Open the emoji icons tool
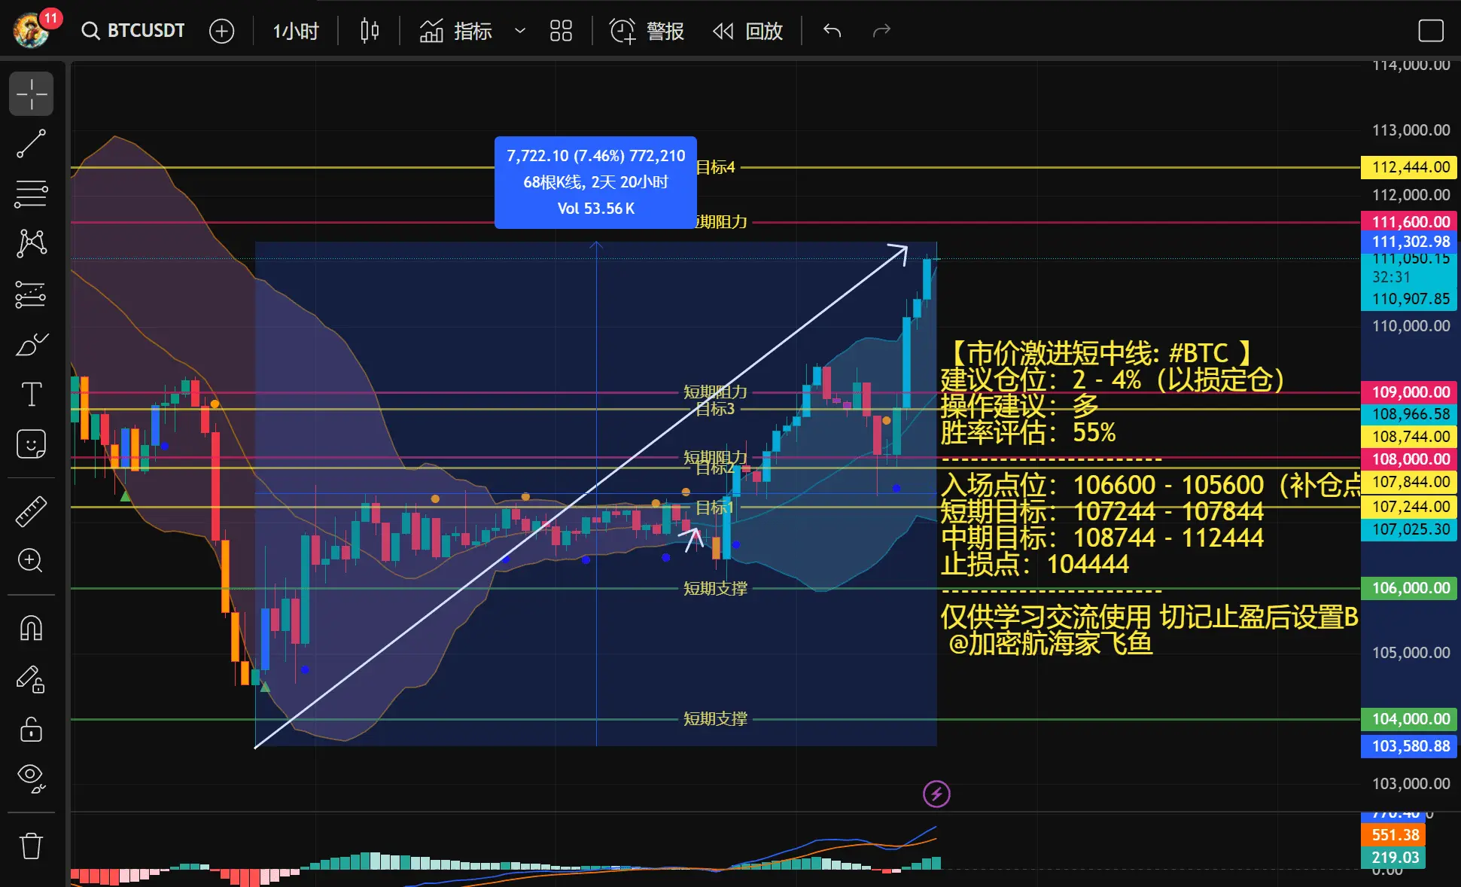This screenshot has width=1461, height=887. pyautogui.click(x=31, y=444)
